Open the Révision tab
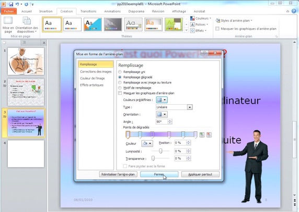The width and height of the screenshot is (299, 212). click(x=158, y=11)
